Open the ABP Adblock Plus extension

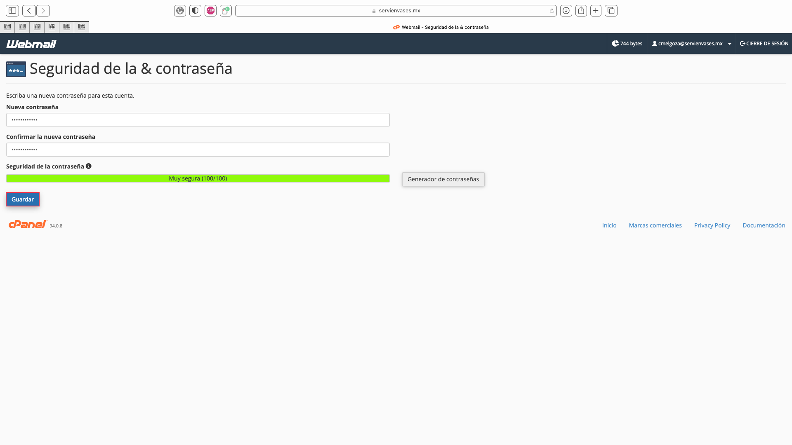click(210, 11)
